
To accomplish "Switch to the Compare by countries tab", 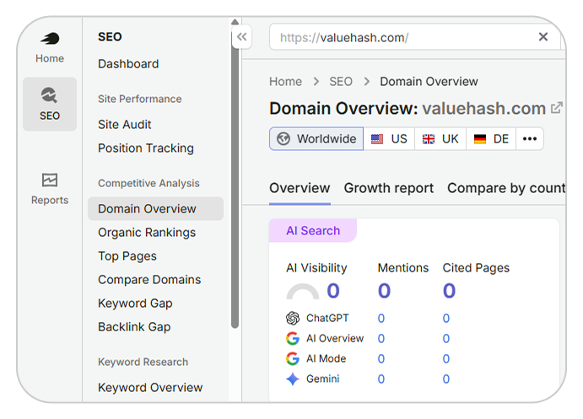I will pyautogui.click(x=506, y=188).
